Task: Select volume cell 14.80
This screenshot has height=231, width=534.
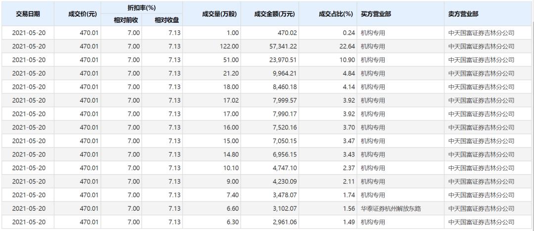Action: [x=231, y=154]
